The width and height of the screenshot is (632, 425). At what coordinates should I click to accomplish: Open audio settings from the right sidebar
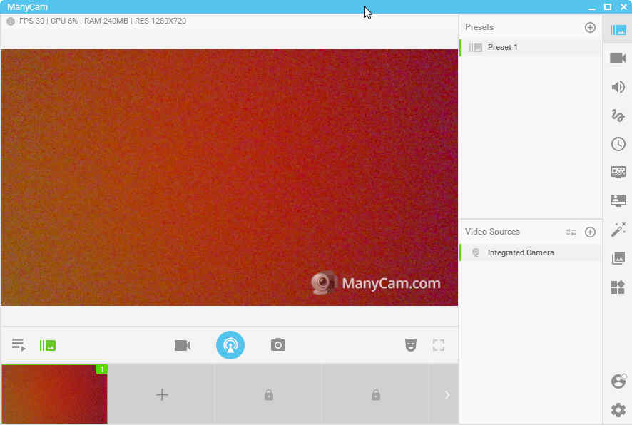pyautogui.click(x=618, y=87)
